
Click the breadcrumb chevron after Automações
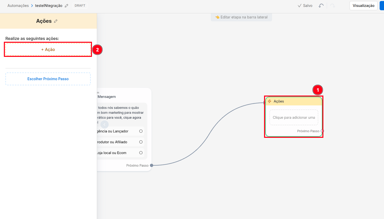32,6
